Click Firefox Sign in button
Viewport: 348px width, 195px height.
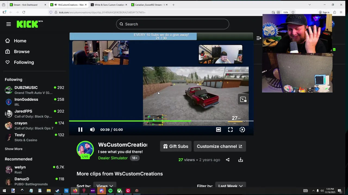pyautogui.click(x=324, y=12)
